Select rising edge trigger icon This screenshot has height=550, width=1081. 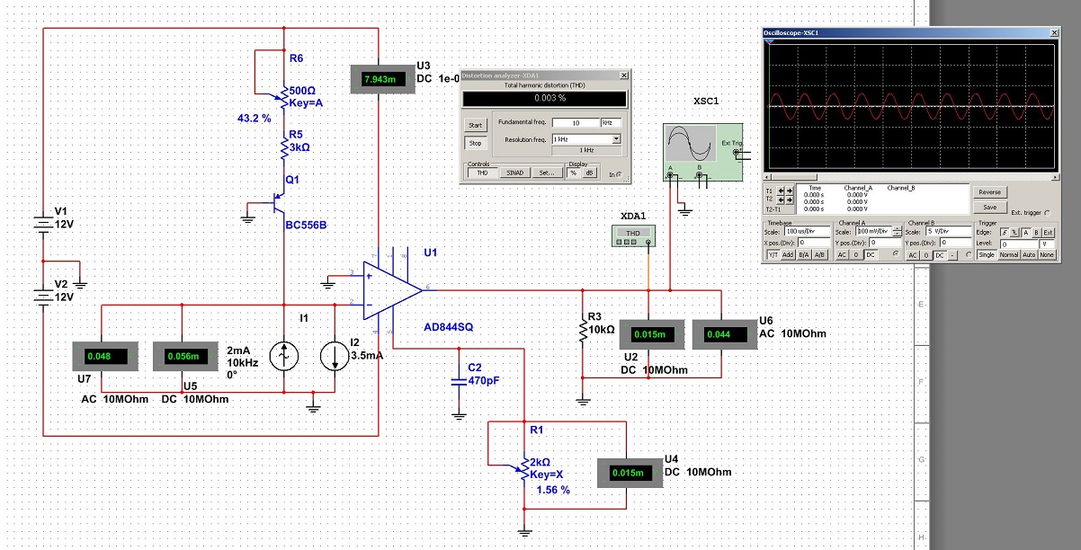pyautogui.click(x=1005, y=233)
